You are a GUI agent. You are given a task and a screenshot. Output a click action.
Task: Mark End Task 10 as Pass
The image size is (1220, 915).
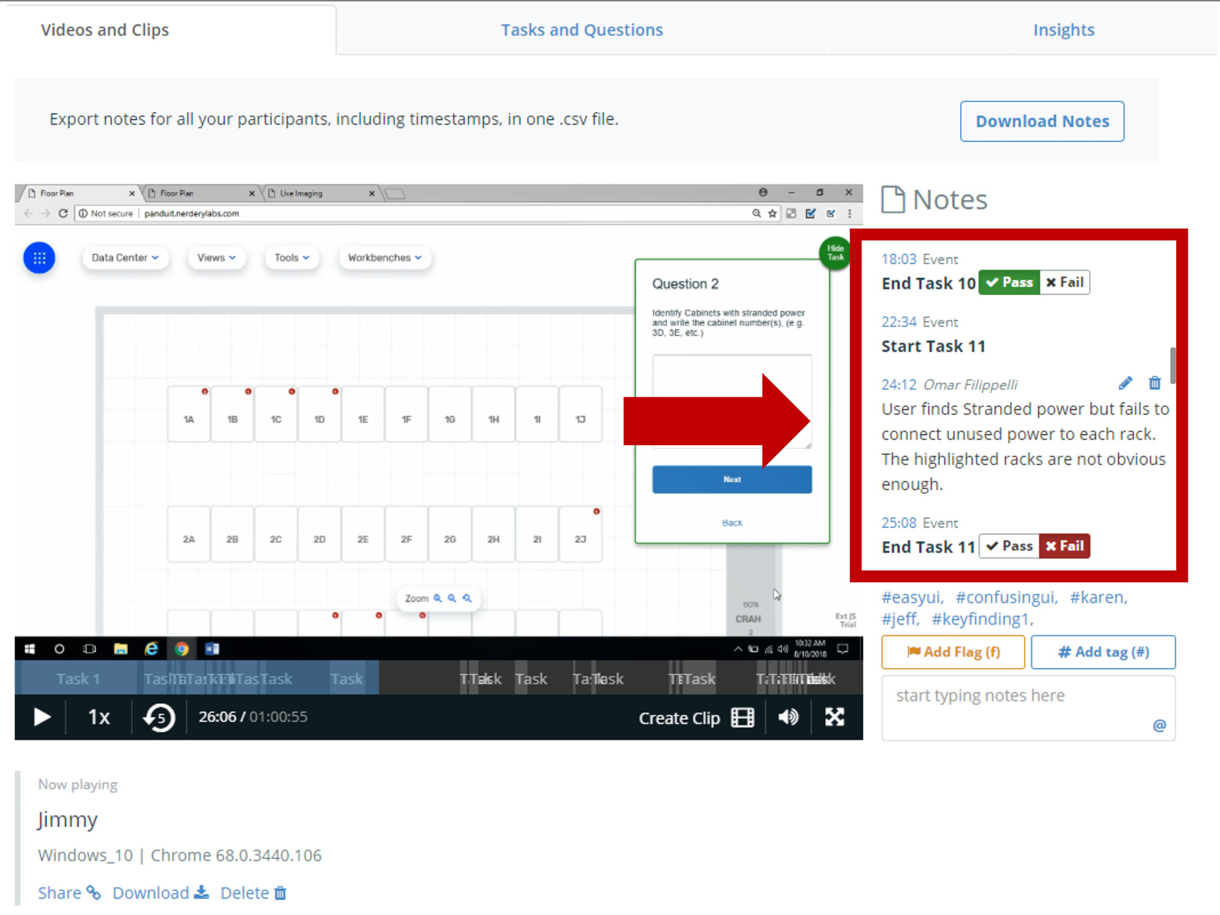coord(1009,282)
